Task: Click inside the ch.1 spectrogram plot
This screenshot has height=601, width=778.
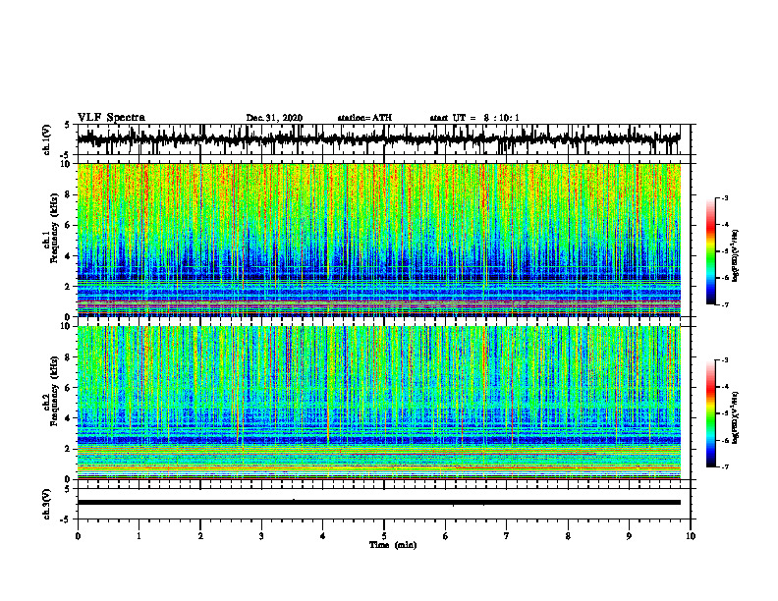Action: point(378,240)
